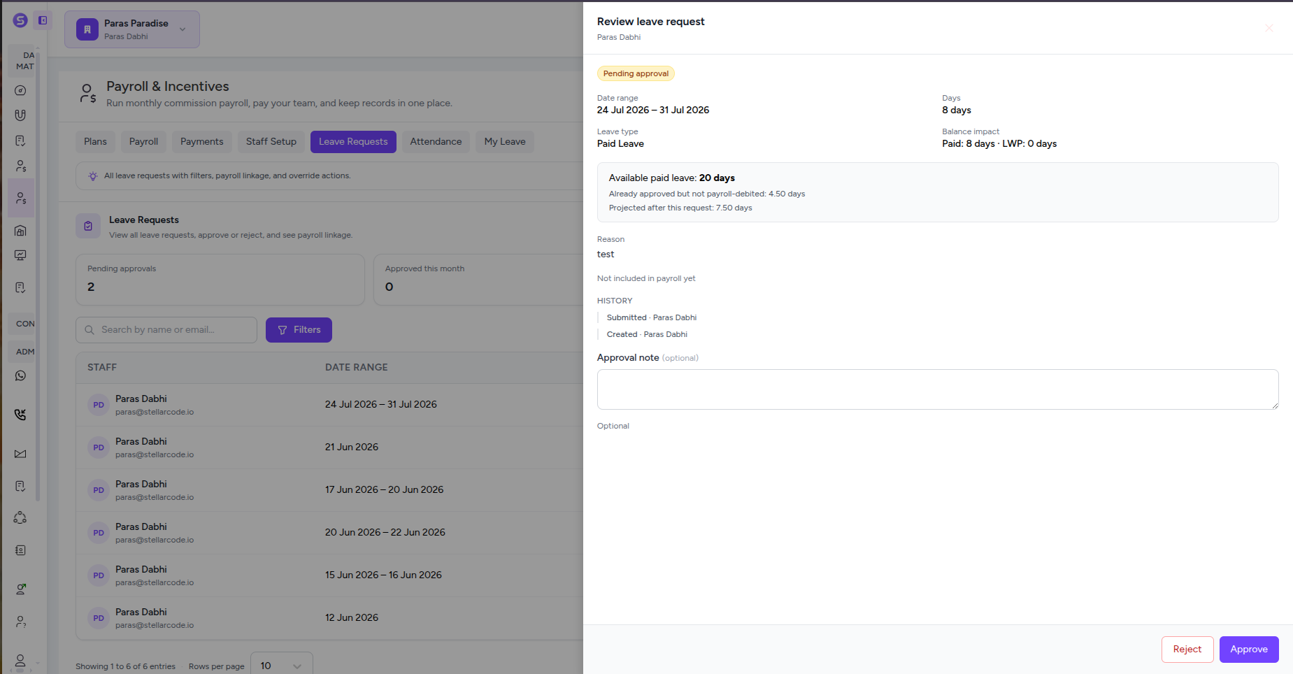Viewport: 1293px width, 674px height.
Task: Open the Rows per page dropdown
Action: 281,666
